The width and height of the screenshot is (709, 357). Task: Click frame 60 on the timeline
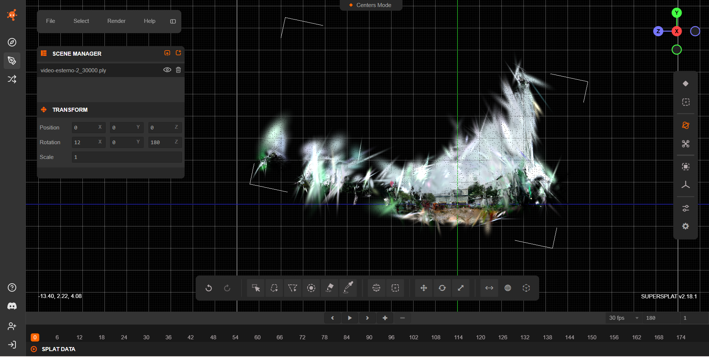[x=257, y=337]
